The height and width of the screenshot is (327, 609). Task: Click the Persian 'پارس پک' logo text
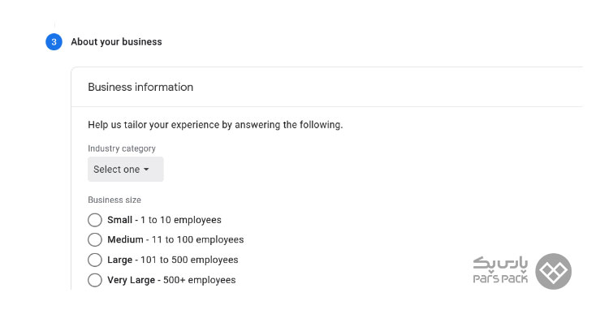pyautogui.click(x=500, y=264)
